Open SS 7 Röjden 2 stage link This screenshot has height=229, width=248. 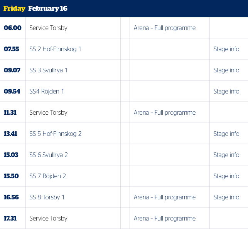(47, 176)
